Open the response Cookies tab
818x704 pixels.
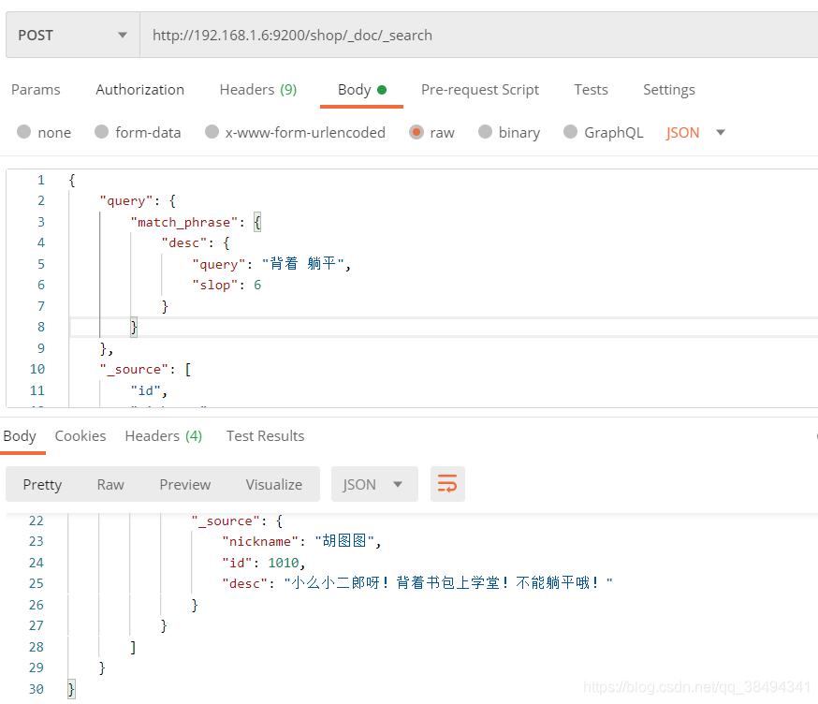[x=80, y=436]
